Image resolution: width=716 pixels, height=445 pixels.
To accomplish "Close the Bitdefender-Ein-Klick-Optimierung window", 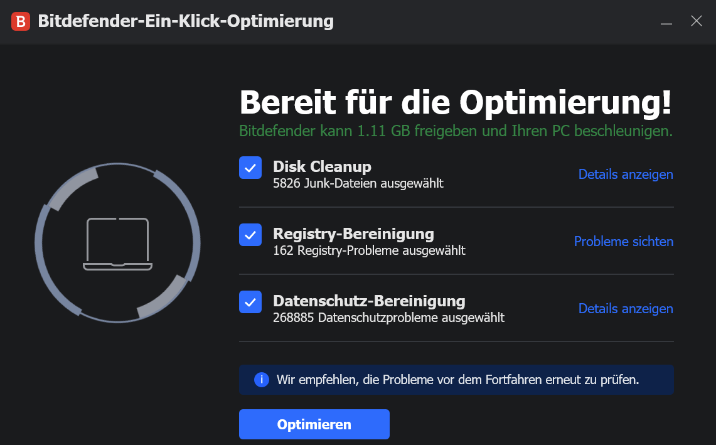I will coord(697,21).
